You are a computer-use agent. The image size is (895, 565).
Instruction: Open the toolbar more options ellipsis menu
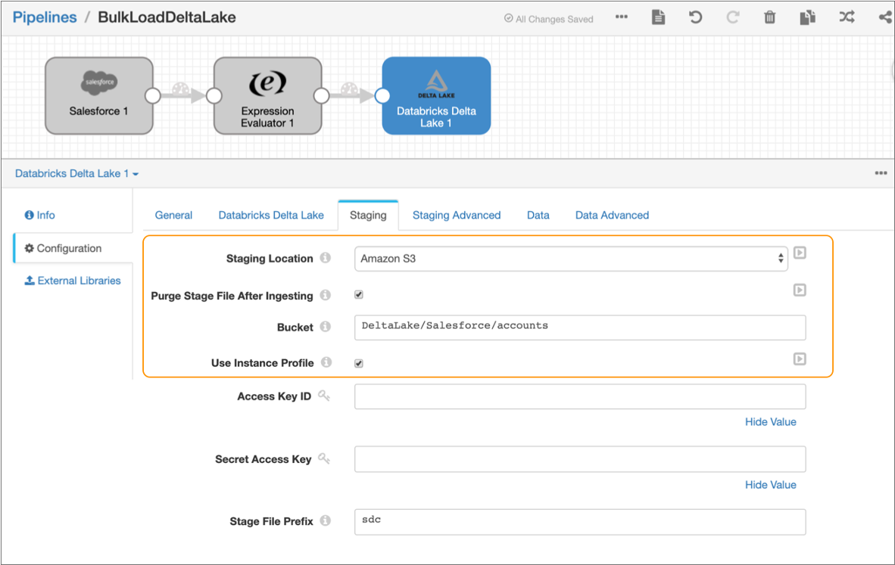[x=622, y=17]
